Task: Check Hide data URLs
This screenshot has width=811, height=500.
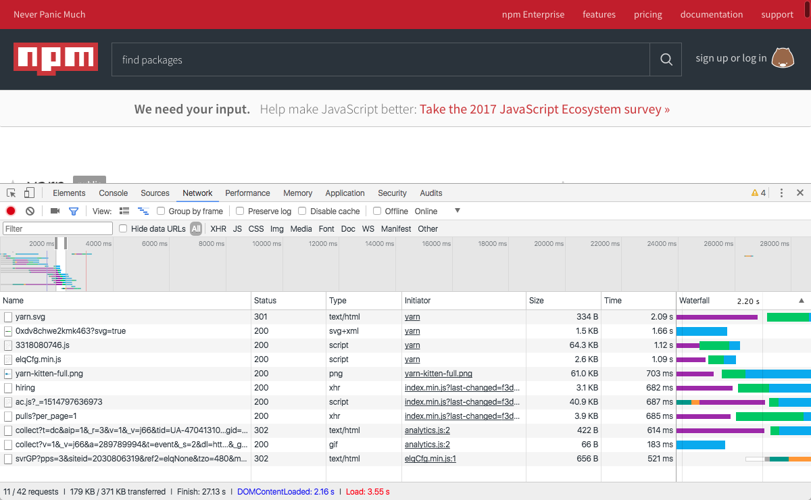Action: tap(123, 229)
